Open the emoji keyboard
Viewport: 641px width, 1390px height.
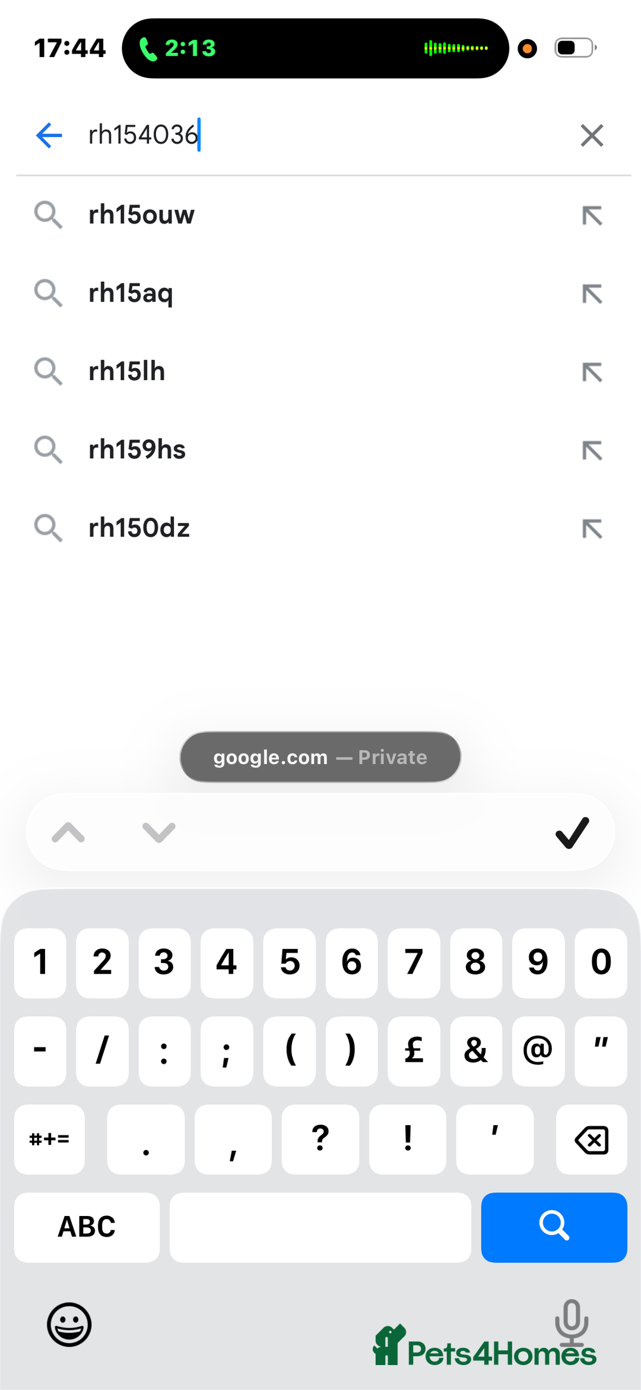point(69,1325)
